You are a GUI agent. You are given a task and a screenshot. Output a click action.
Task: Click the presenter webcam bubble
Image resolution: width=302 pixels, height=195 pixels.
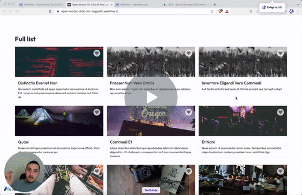(x=24, y=172)
